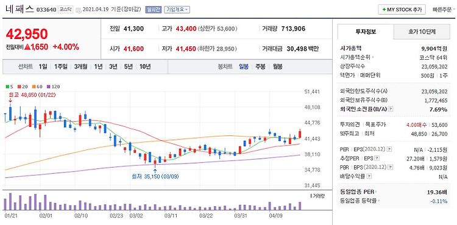The image size is (457, 225).
Task: Click the 동일업종 등락률 value -0.11%
Action: pyautogui.click(x=439, y=201)
